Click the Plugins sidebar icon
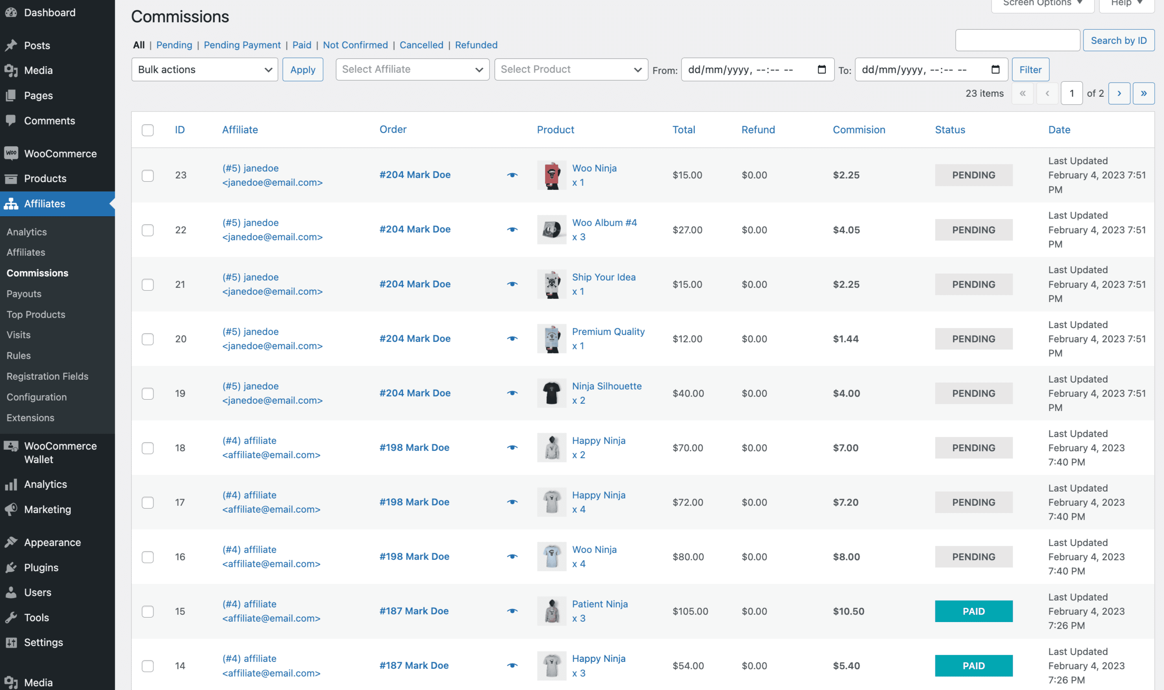 point(11,567)
